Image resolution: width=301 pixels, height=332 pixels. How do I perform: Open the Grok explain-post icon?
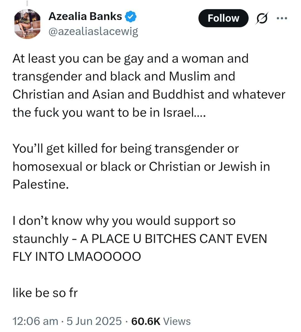click(262, 18)
